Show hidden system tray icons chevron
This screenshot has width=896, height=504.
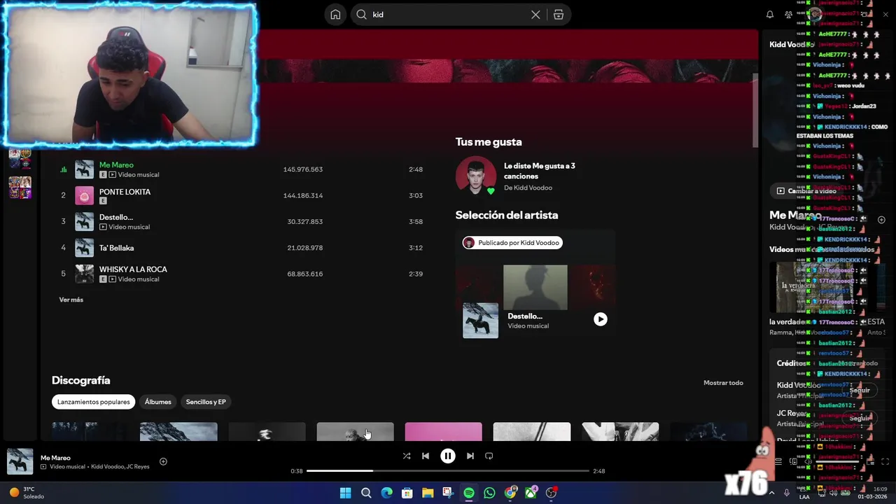tap(771, 493)
